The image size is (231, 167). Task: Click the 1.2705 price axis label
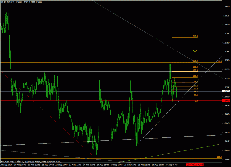pyautogui.click(x=227, y=88)
